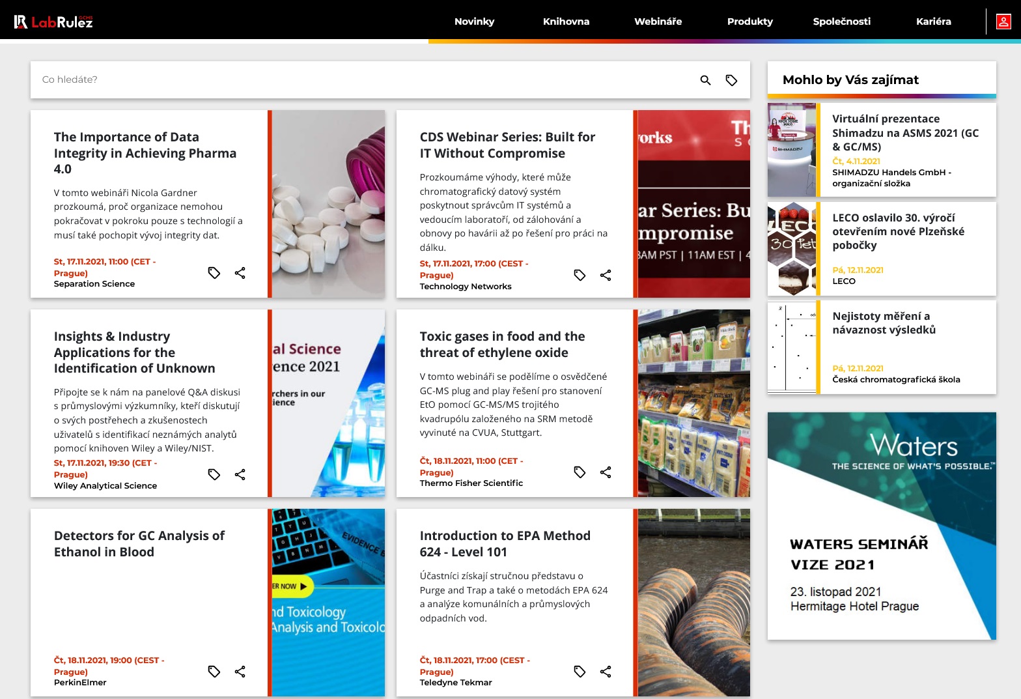Click tag icon on CDS Webinar Series card
The width and height of the screenshot is (1021, 699).
point(580,275)
